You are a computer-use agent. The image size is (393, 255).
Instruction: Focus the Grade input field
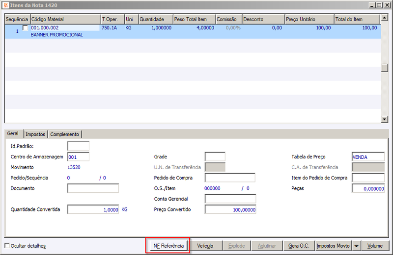215,156
